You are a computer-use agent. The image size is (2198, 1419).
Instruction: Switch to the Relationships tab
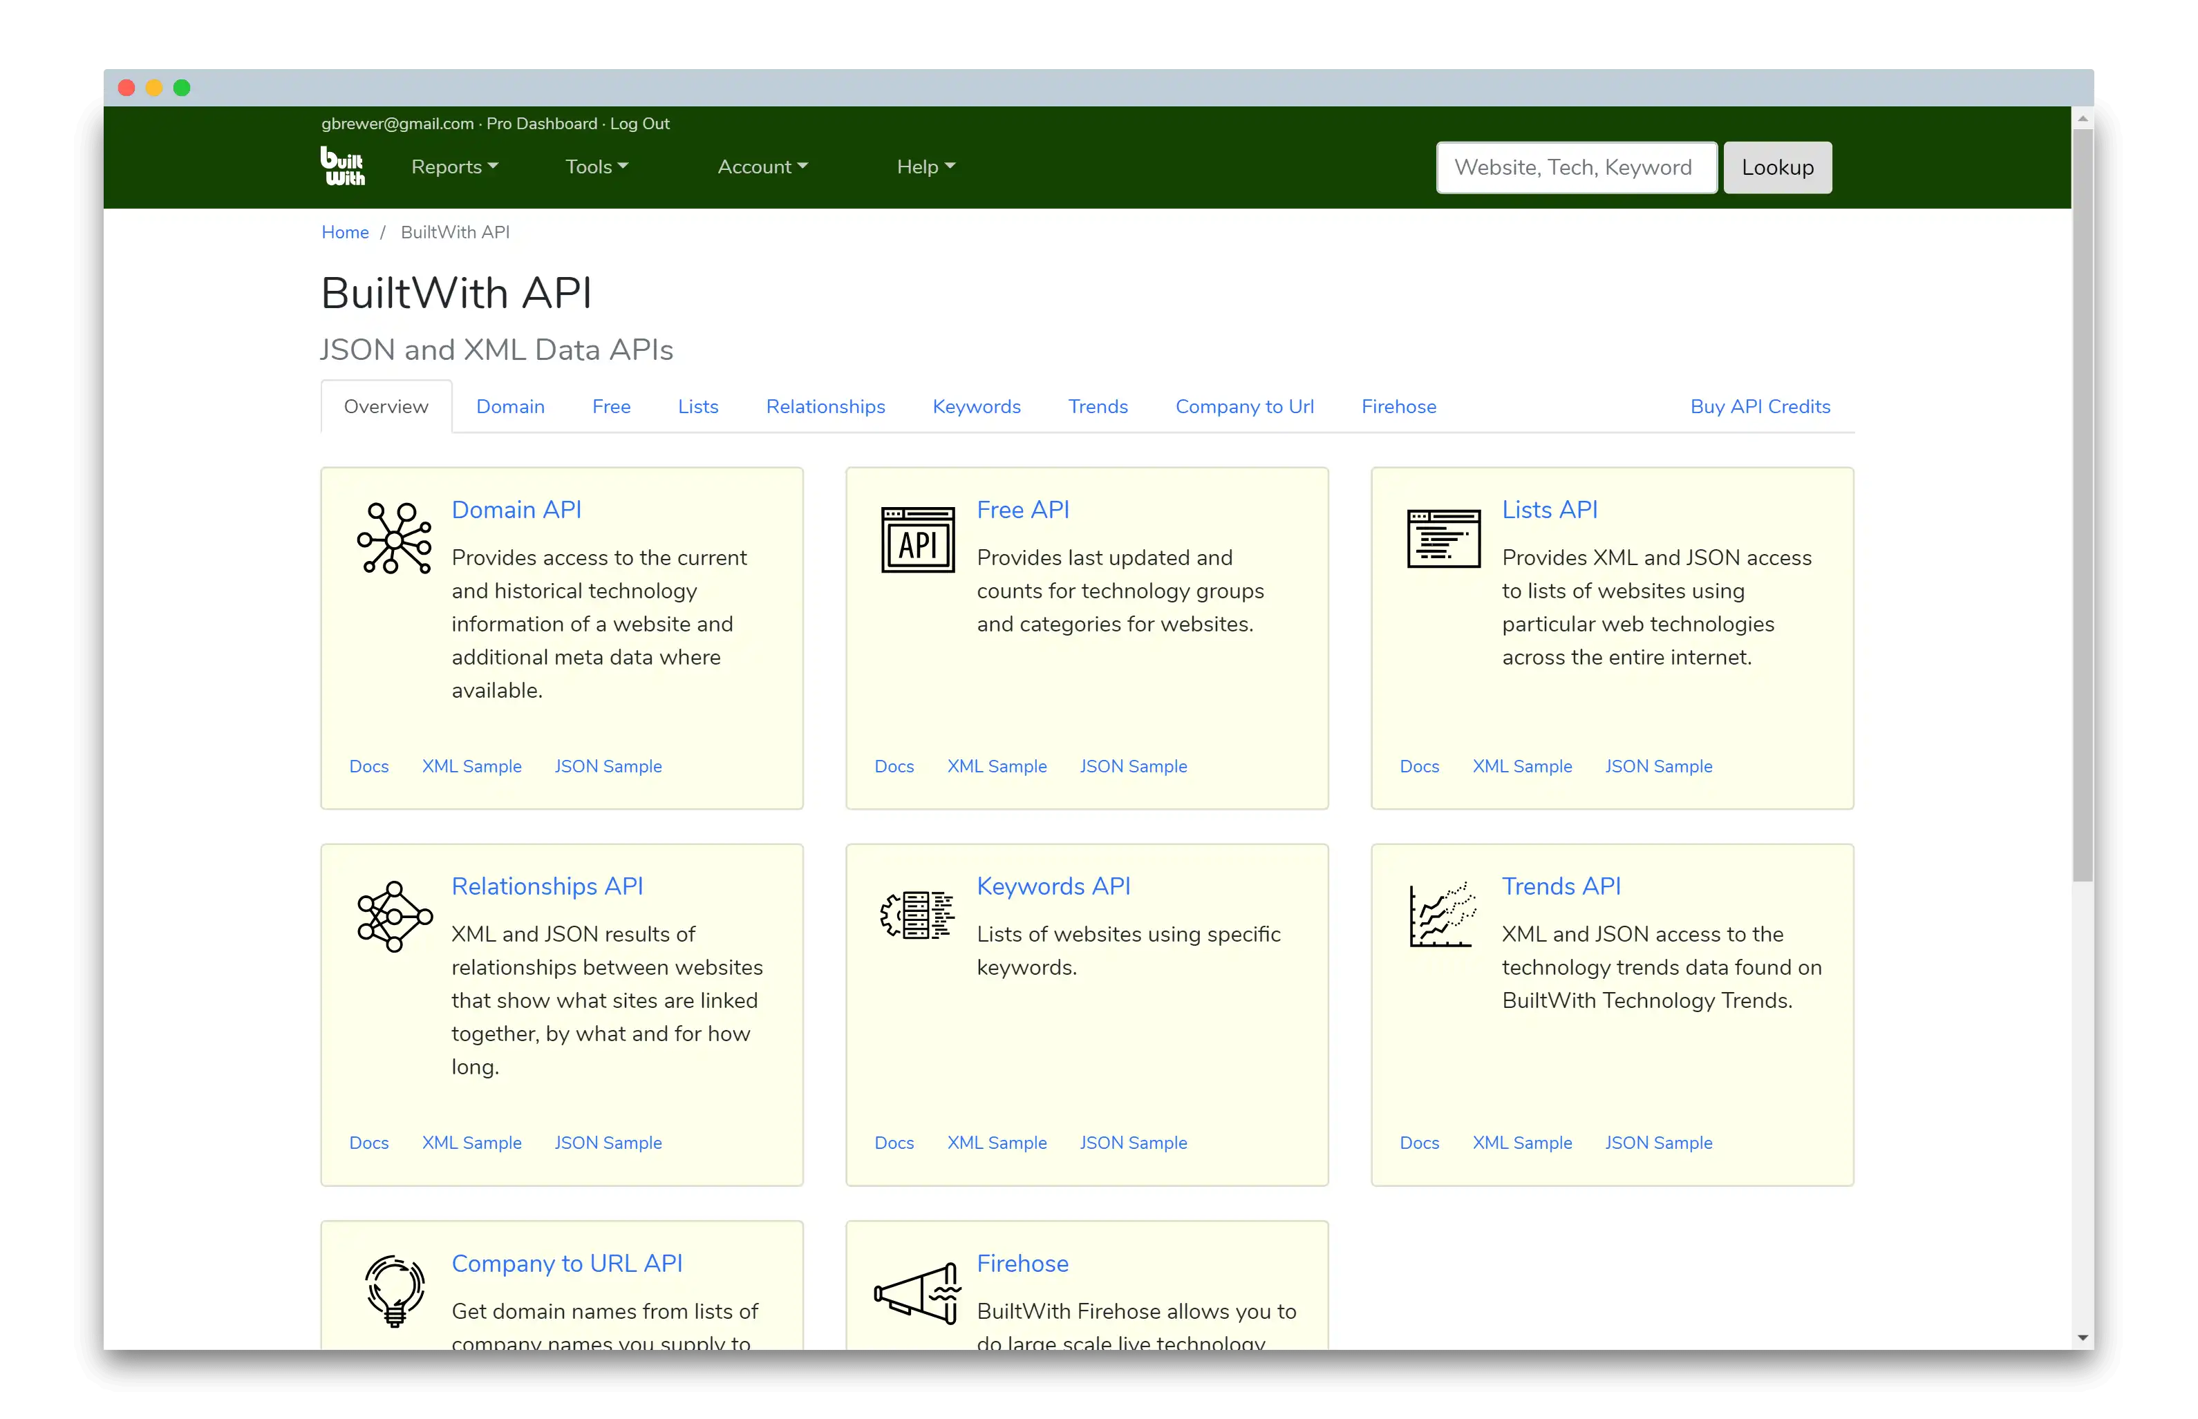point(825,406)
